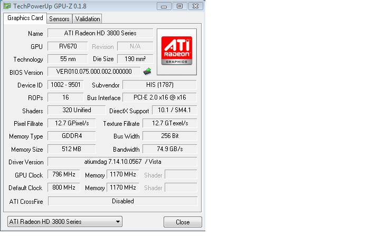Click the 'Default Clock' label
This screenshot has height=237, width=380.
tap(25, 188)
